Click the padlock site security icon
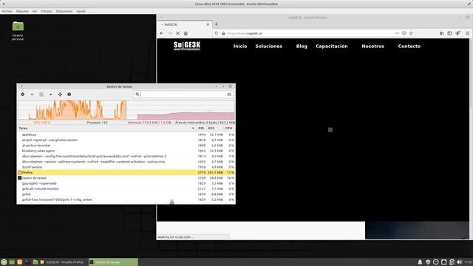This screenshot has width=473, height=266. [223, 33]
